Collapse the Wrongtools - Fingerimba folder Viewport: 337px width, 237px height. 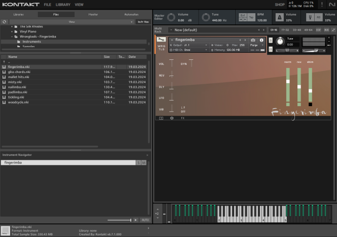[x=12, y=37]
